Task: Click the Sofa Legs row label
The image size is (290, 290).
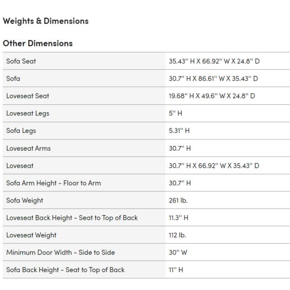Action: (21, 131)
